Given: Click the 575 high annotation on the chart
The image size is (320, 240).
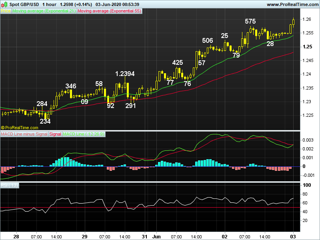Looking at the screenshot, I should (x=250, y=21).
